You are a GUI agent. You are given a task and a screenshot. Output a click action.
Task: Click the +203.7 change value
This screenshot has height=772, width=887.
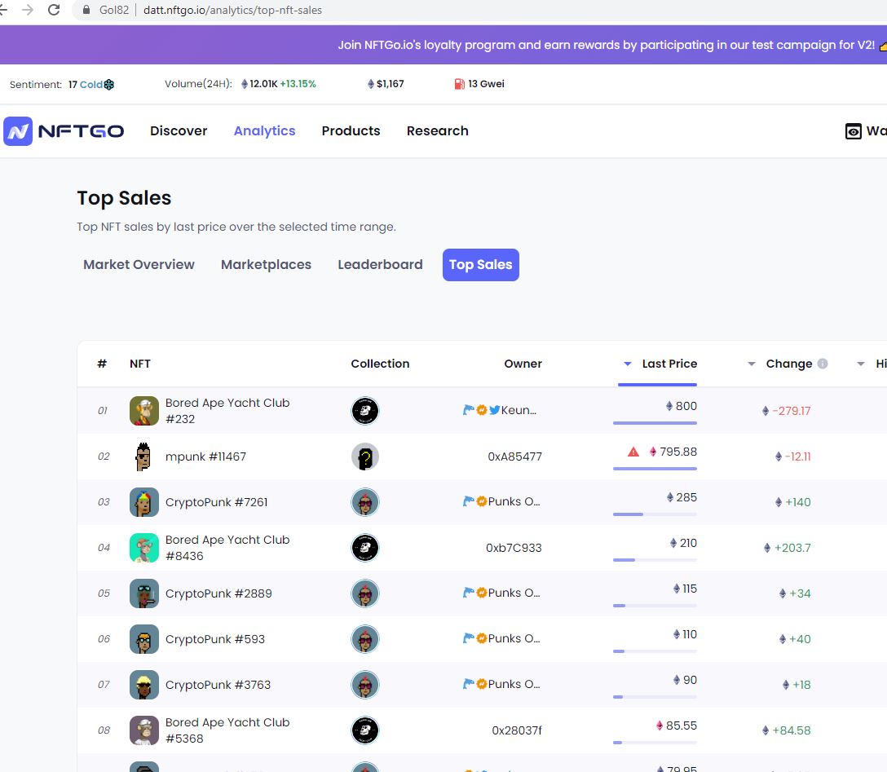(x=792, y=548)
